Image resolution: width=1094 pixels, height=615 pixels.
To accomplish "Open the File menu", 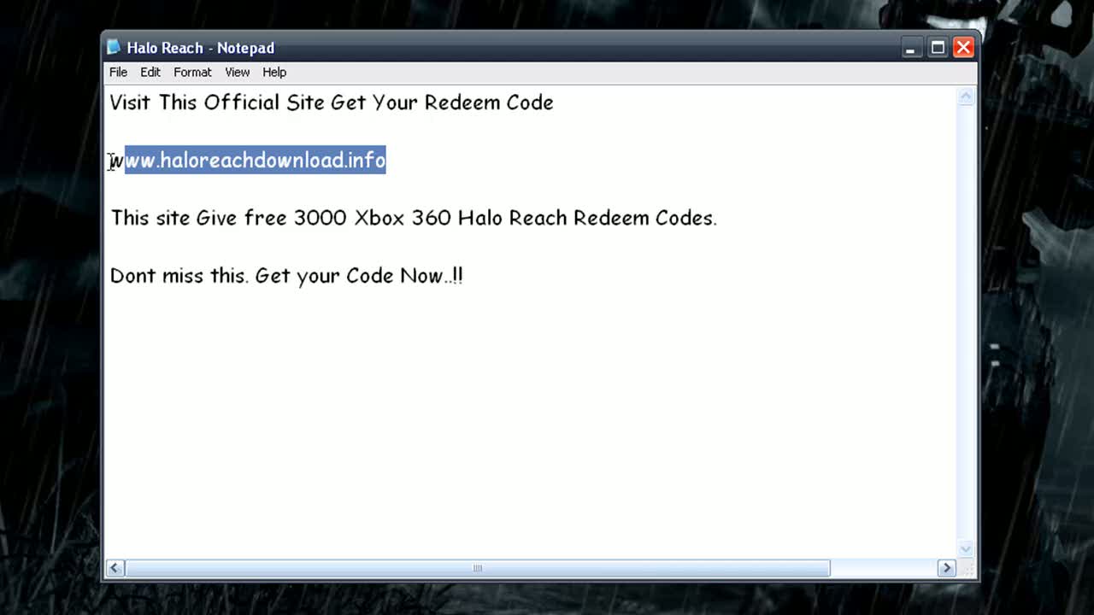I will click(118, 72).
